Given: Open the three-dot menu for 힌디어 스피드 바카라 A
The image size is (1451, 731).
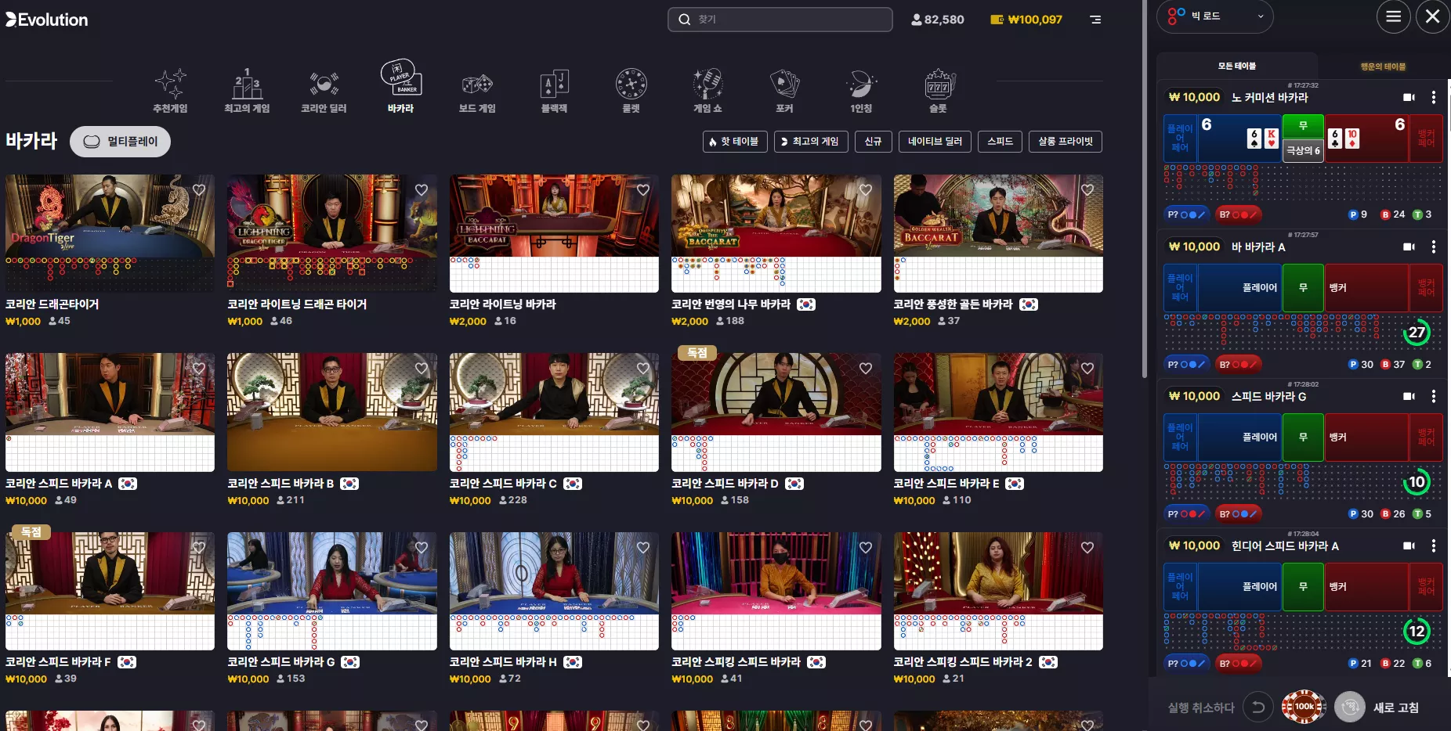Looking at the screenshot, I should [1434, 546].
